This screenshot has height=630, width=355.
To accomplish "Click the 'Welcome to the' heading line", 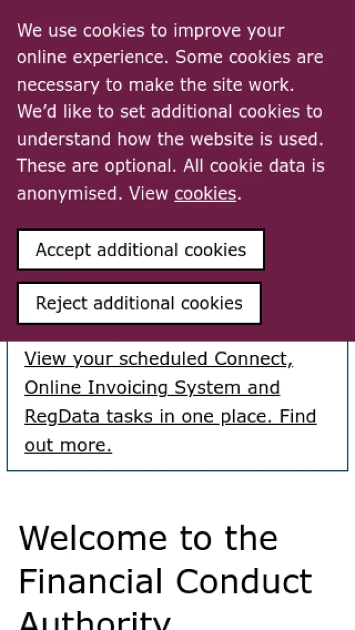I will pyautogui.click(x=149, y=538).
